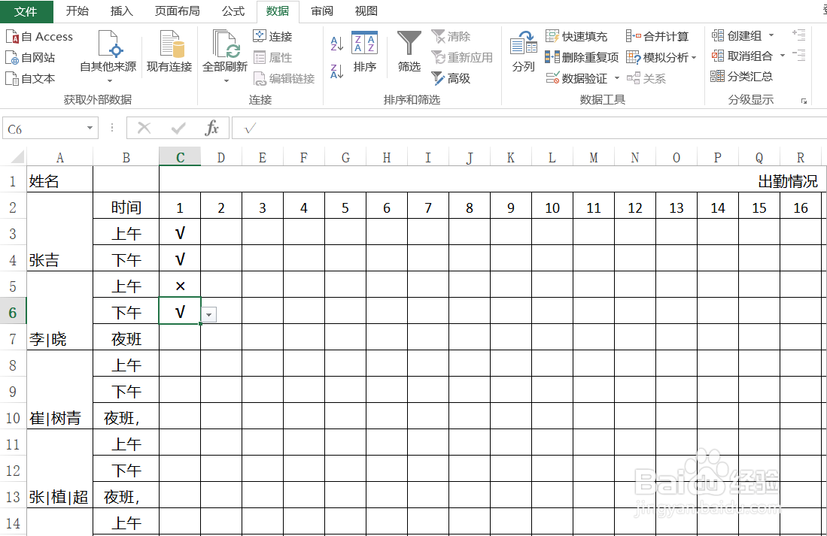827x536 pixels.
Task: Click the 快速填充 flash fill icon
Action: (553, 35)
